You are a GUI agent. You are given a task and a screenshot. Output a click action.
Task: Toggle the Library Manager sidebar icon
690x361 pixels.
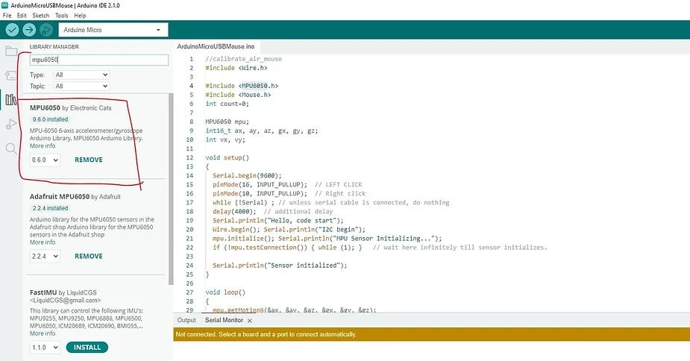click(x=11, y=99)
